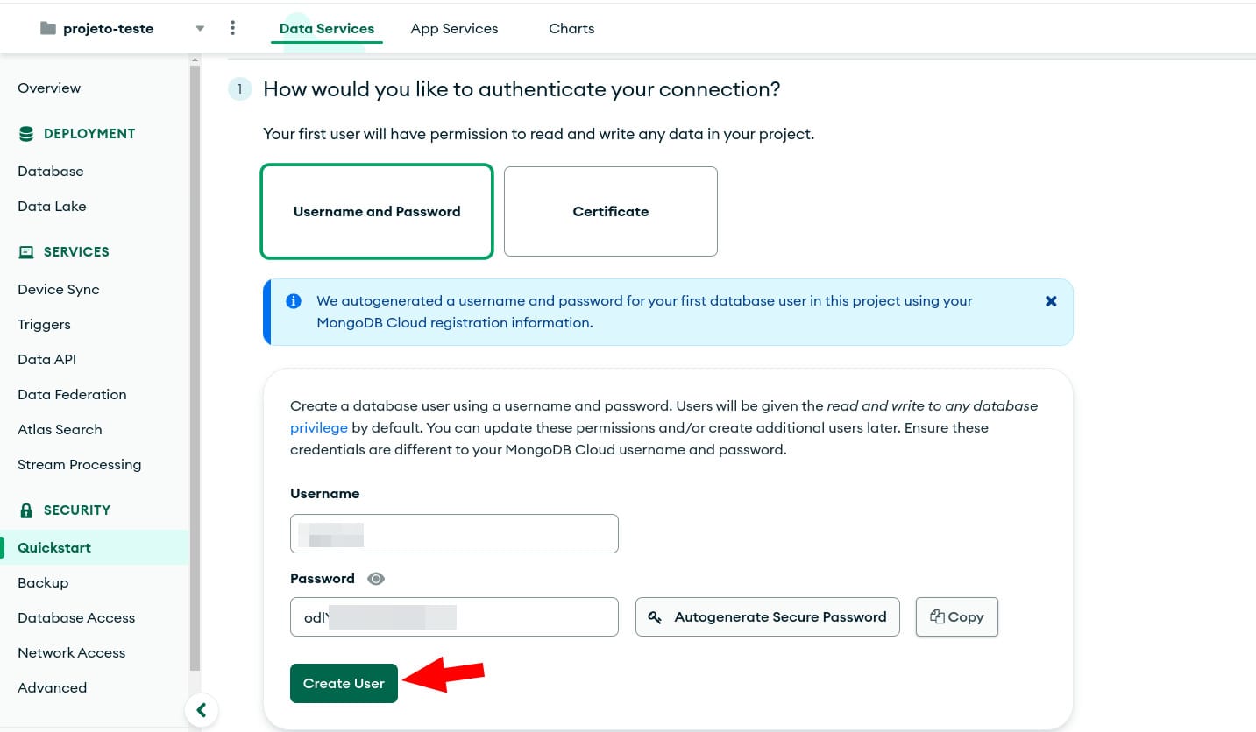
Task: Click the Username input field
Action: (x=454, y=533)
